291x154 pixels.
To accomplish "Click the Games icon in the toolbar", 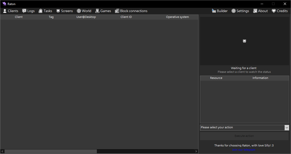I will 97,11.
